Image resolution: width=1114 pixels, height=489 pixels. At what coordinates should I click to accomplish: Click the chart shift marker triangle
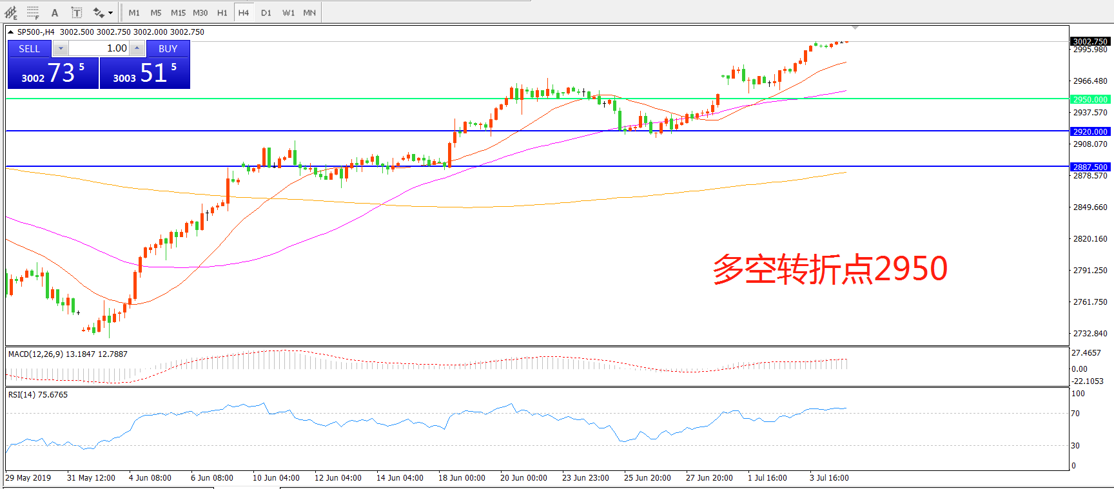point(855,28)
